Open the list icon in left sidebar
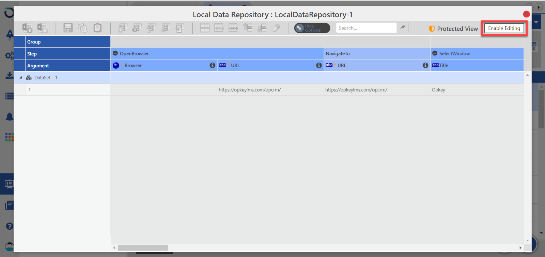 (x=10, y=96)
